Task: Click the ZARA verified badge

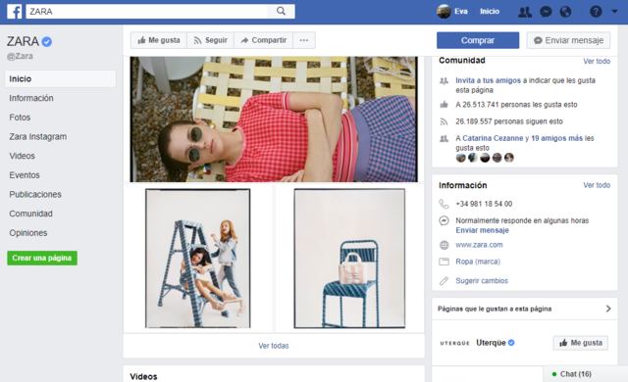Action: [47, 41]
